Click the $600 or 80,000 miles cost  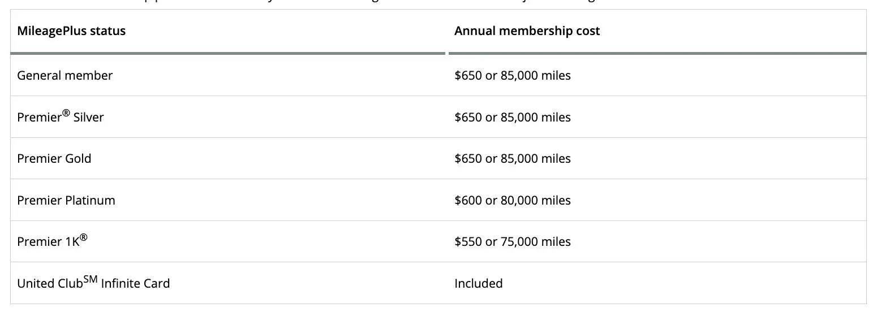pyautogui.click(x=512, y=200)
